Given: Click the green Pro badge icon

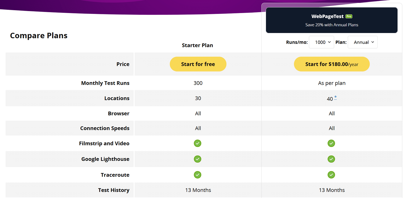Looking at the screenshot, I should [x=349, y=17].
